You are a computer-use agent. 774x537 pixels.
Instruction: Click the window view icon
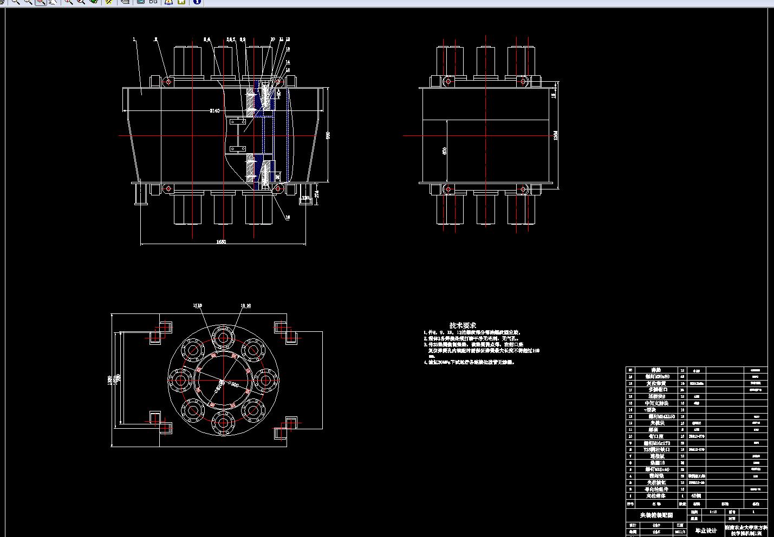(140, 2)
